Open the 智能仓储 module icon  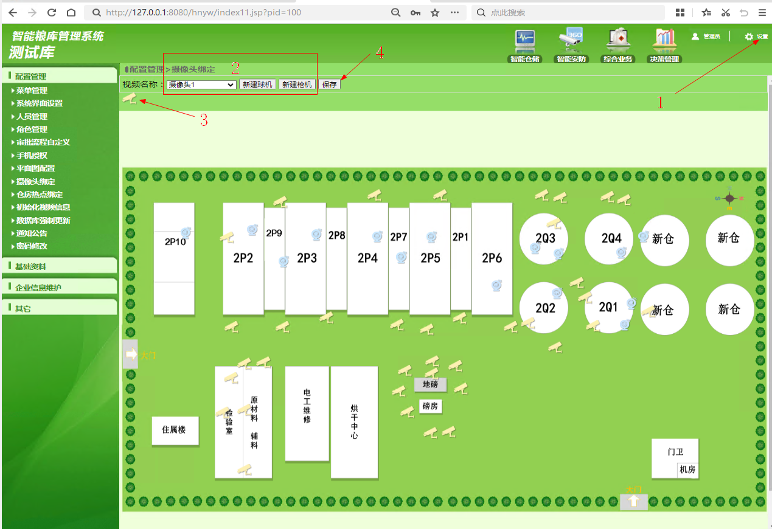coord(524,41)
